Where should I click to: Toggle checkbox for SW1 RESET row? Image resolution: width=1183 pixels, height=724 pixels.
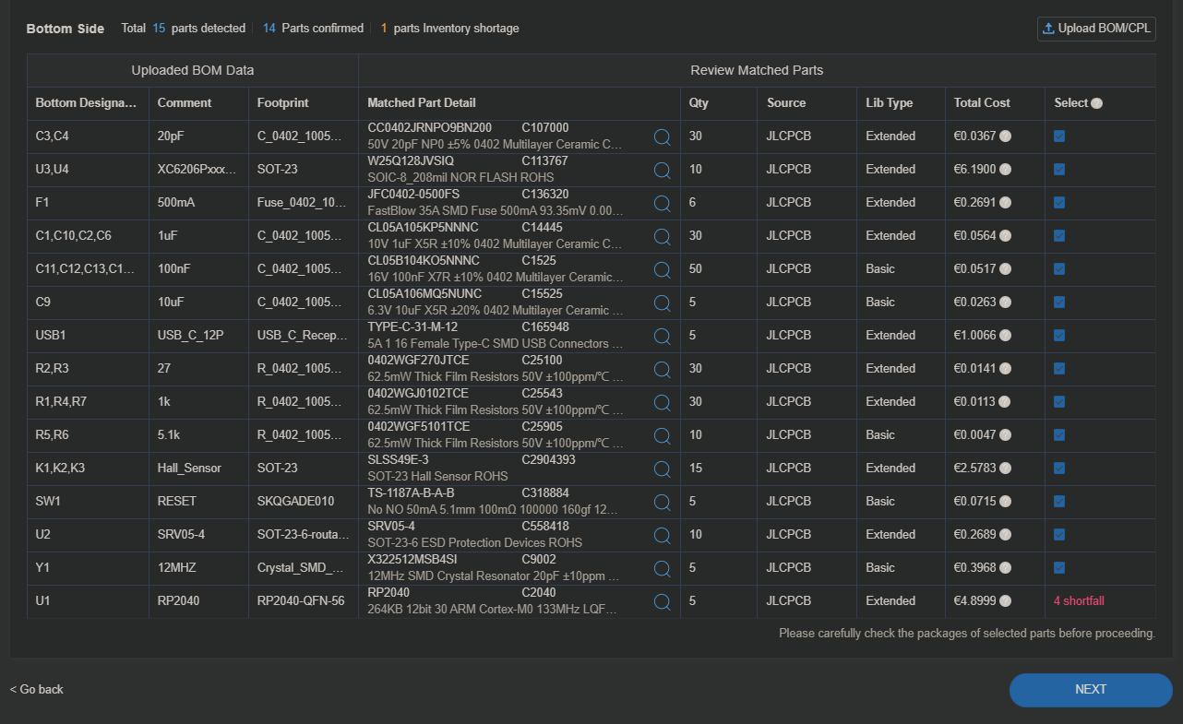tap(1059, 502)
